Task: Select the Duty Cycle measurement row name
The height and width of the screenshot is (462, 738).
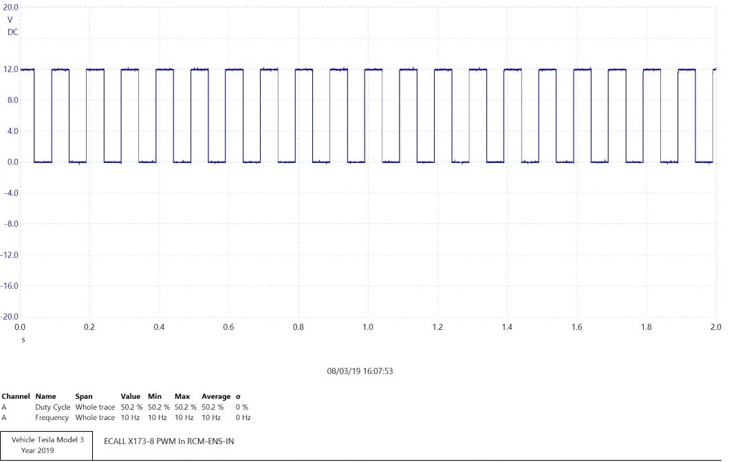Action: [x=53, y=408]
